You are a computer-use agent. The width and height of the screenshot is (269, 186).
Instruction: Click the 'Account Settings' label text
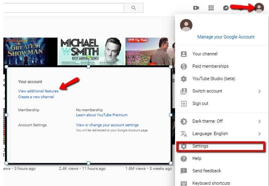click(x=32, y=125)
